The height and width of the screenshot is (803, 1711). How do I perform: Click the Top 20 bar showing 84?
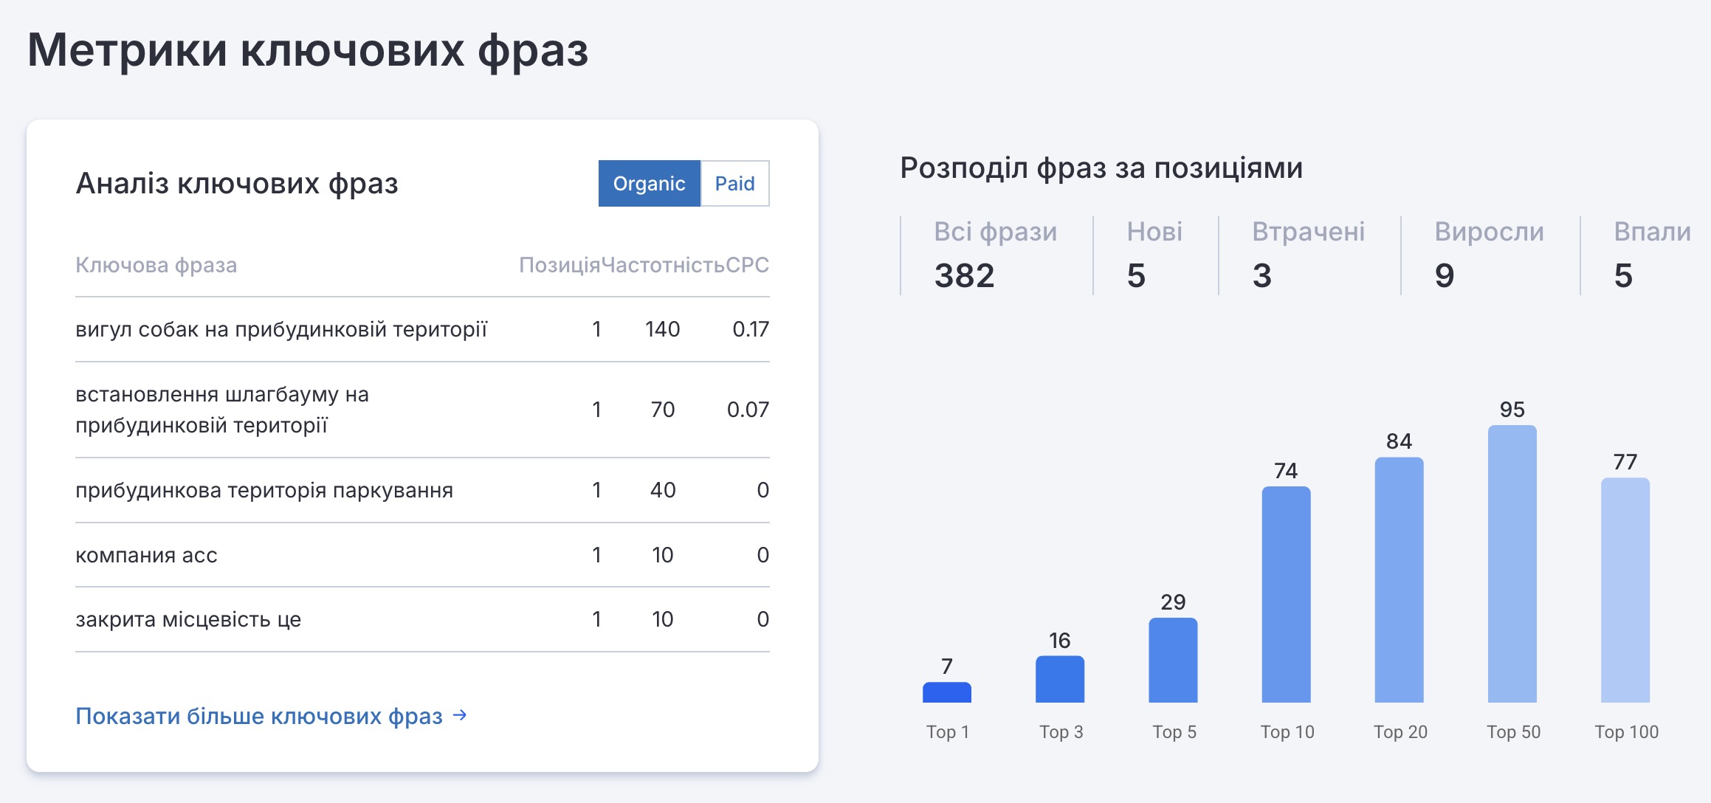tap(1399, 579)
